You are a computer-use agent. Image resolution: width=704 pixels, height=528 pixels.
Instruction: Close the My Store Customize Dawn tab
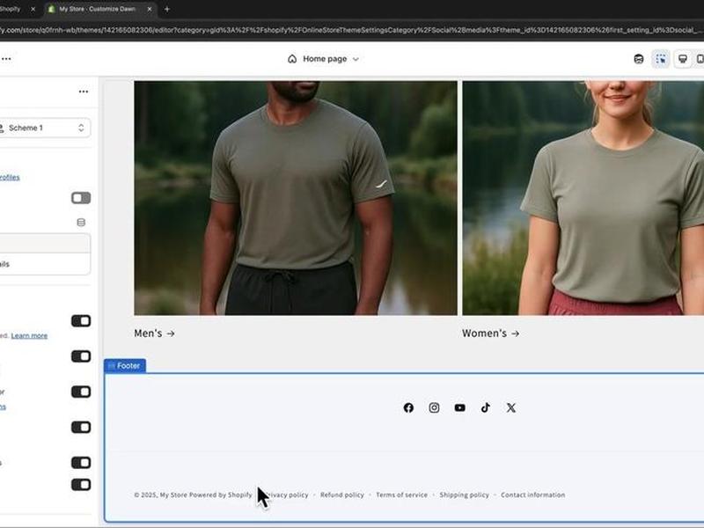pos(150,9)
